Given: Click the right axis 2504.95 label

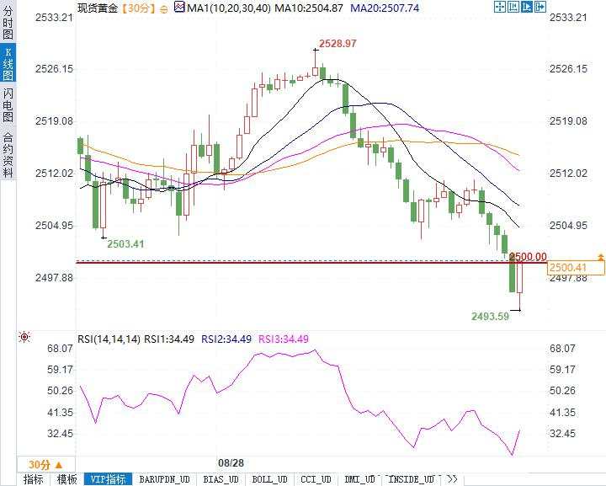Looking at the screenshot, I should point(568,226).
